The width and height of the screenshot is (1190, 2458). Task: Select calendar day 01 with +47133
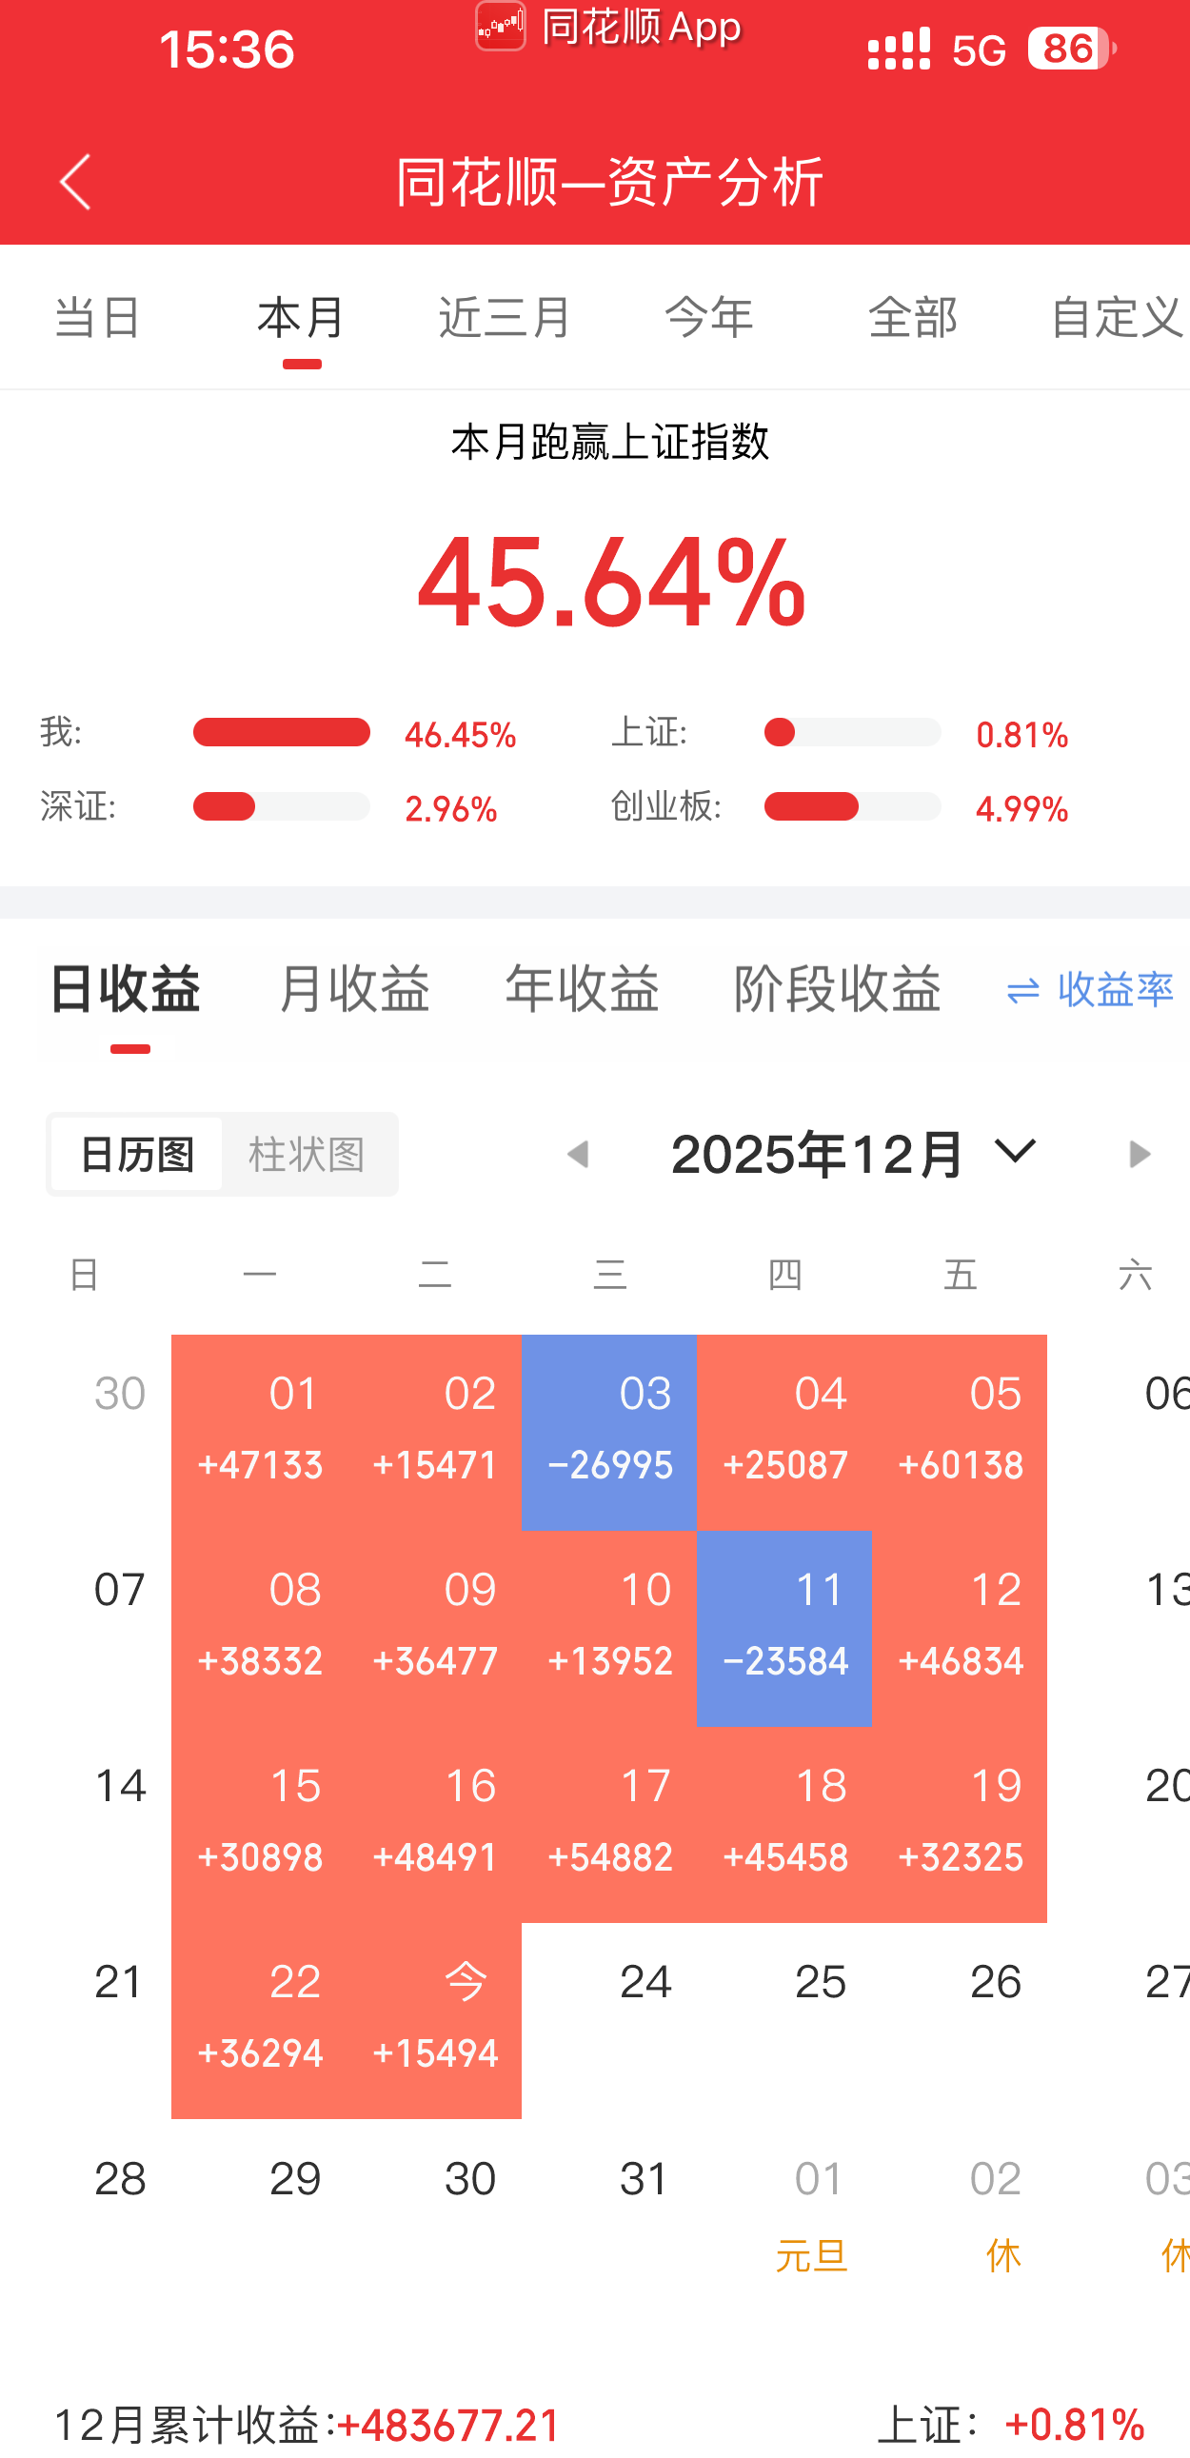(x=260, y=1431)
